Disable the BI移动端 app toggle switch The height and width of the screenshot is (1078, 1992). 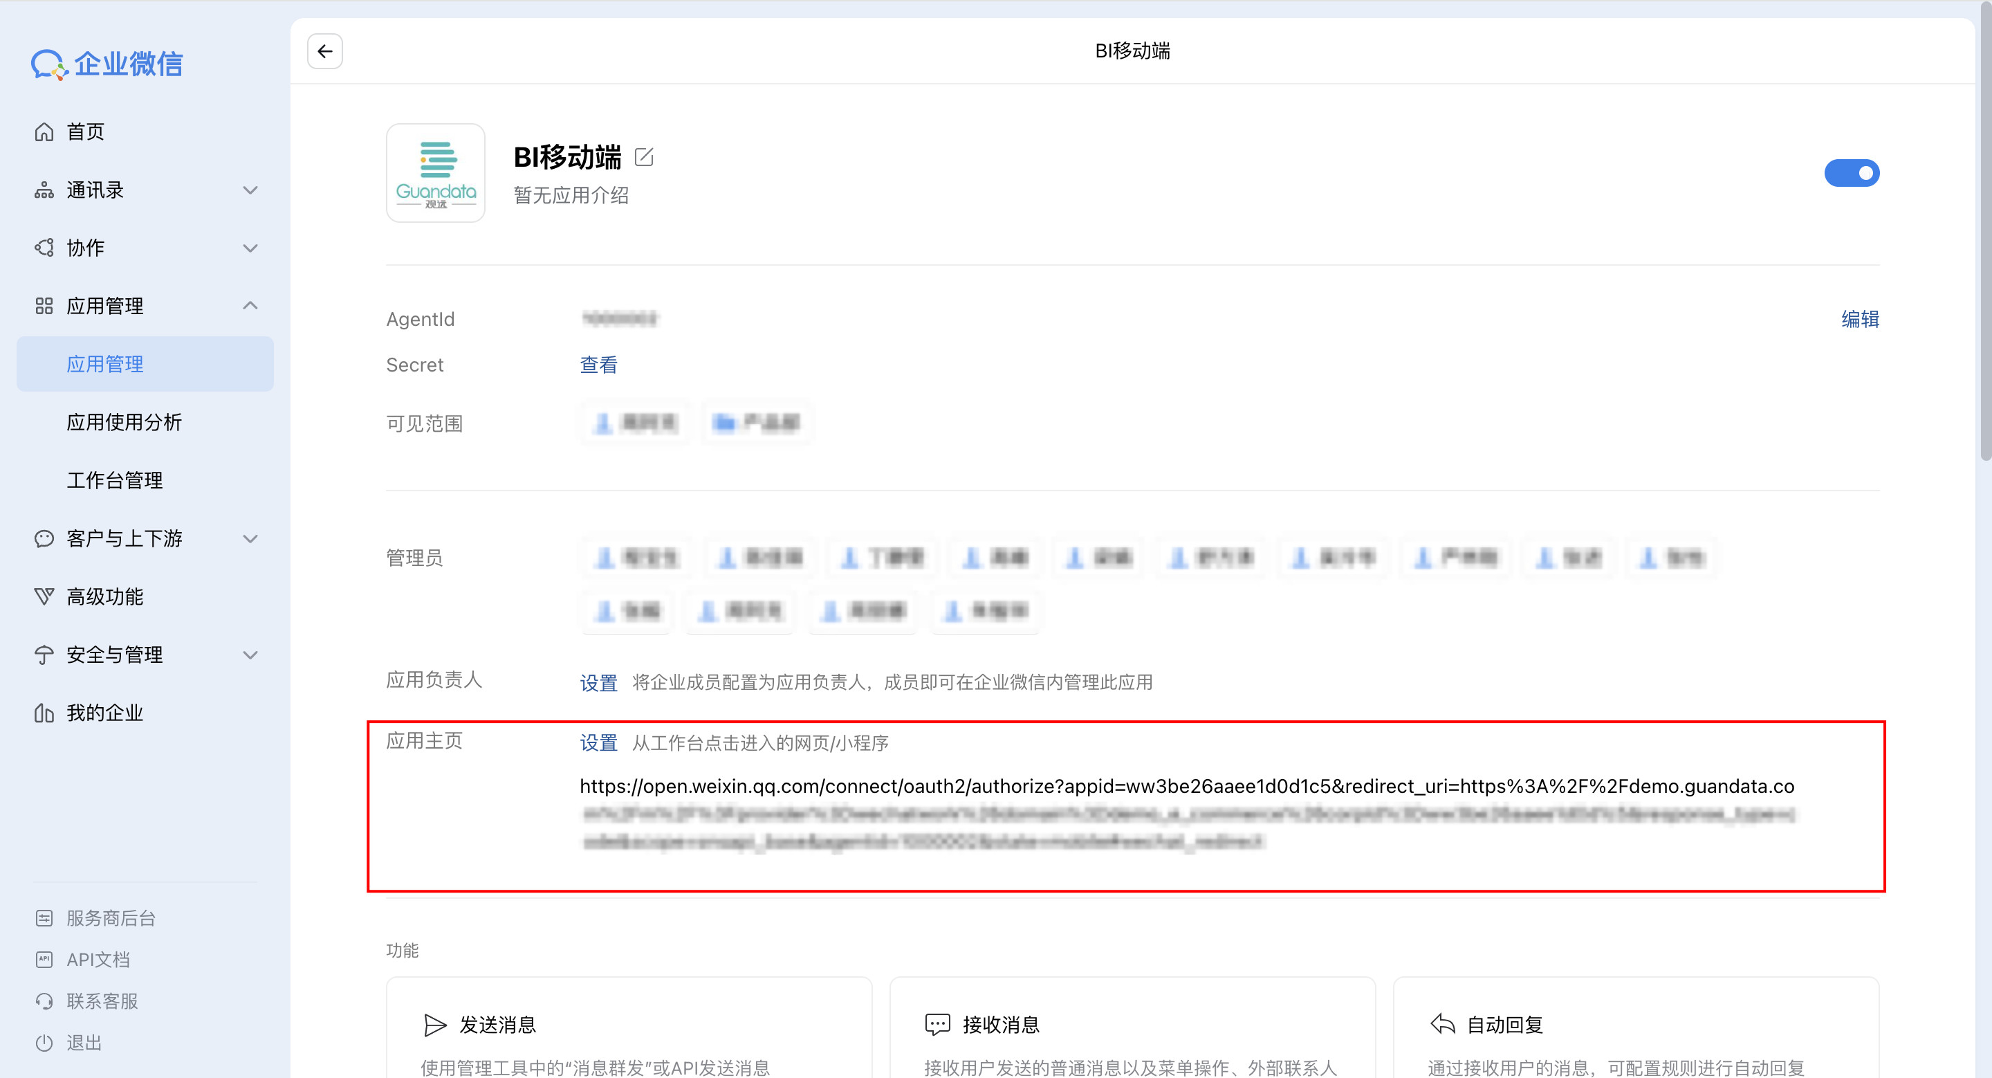pos(1852,173)
